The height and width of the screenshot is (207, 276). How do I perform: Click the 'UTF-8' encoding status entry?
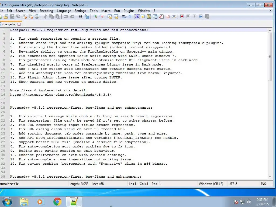coord(233,184)
